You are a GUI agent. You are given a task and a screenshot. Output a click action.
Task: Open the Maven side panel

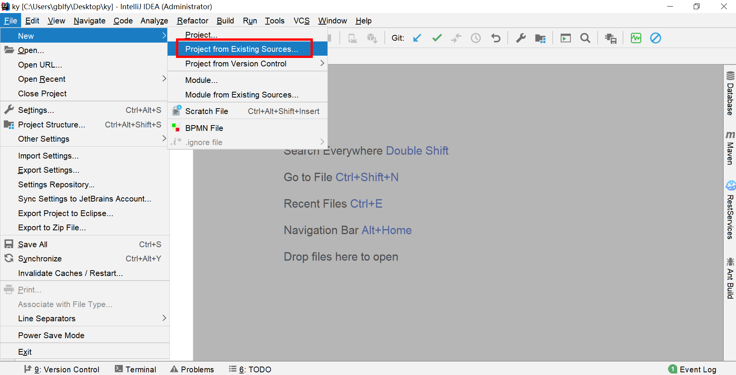click(x=730, y=148)
